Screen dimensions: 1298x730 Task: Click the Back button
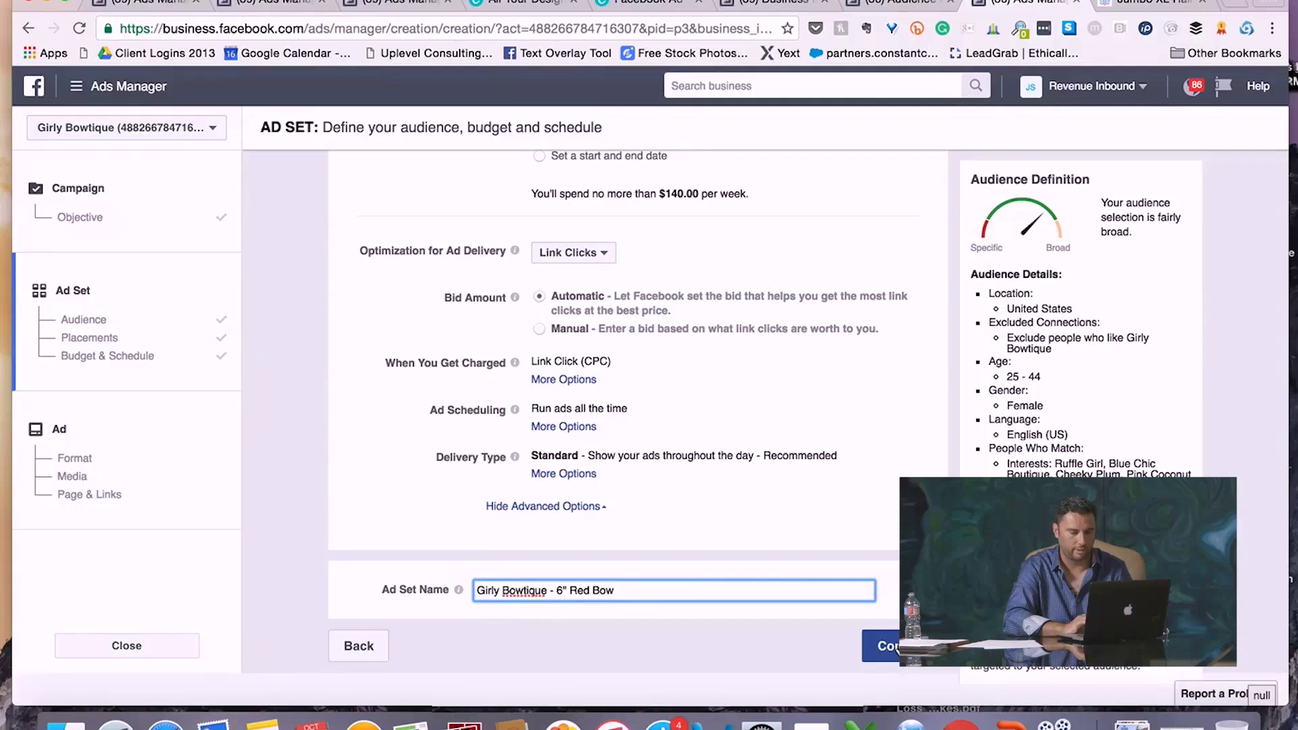coord(358,646)
